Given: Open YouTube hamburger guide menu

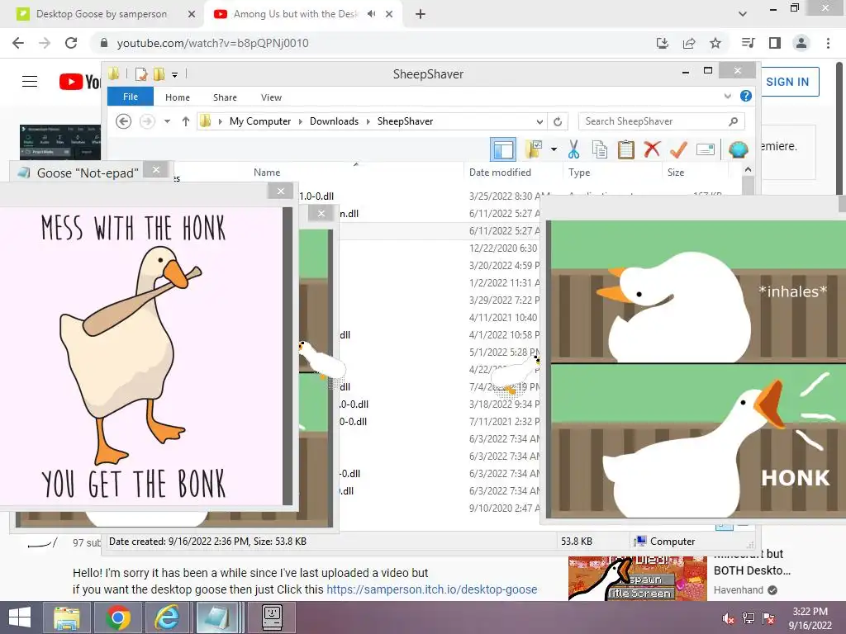Looking at the screenshot, I should pos(30,82).
